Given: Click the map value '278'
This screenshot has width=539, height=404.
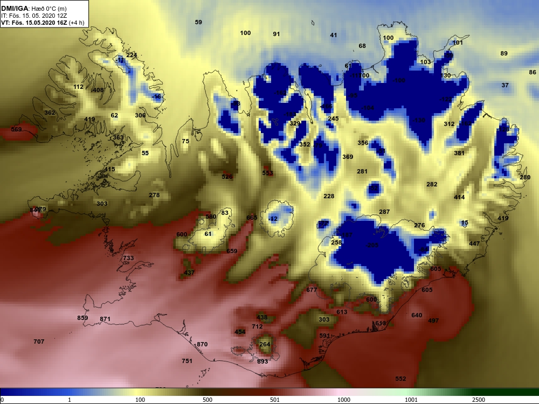Looking at the screenshot, I should click(x=154, y=195).
